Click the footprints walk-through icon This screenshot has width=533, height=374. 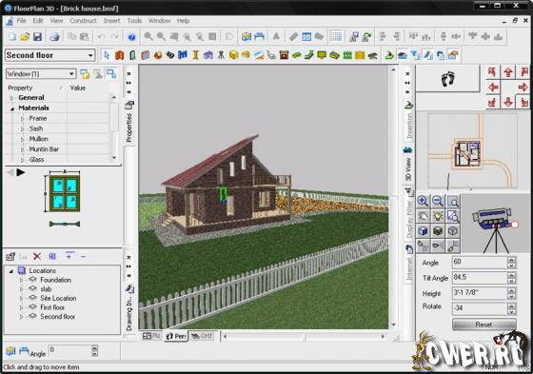pyautogui.click(x=447, y=79)
